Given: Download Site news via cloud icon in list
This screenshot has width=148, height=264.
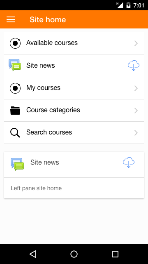Looking at the screenshot, I should click(x=134, y=66).
